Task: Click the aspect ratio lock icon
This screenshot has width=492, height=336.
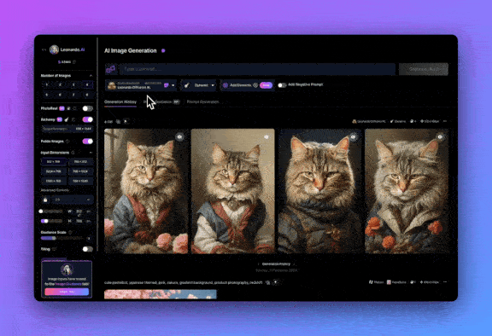Action: pyautogui.click(x=45, y=200)
